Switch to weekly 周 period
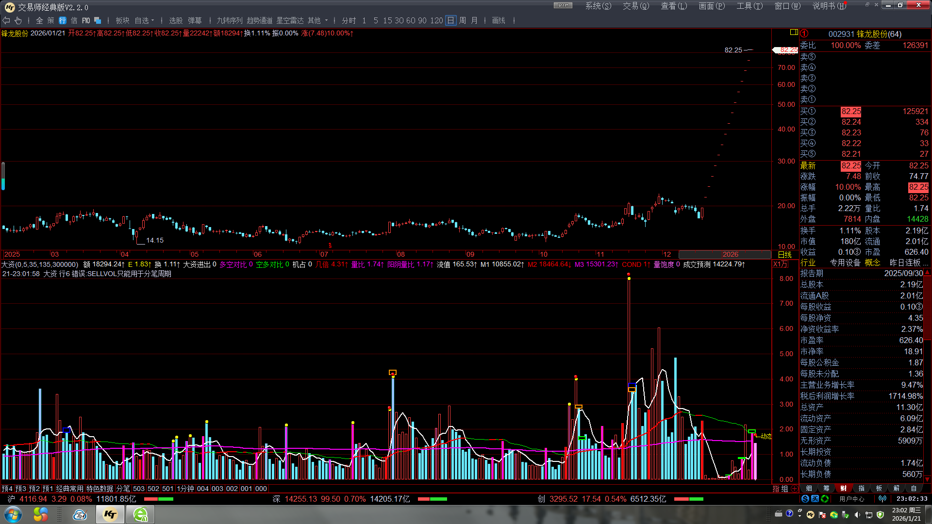Screen dimensions: 932x524 pyautogui.click(x=463, y=20)
